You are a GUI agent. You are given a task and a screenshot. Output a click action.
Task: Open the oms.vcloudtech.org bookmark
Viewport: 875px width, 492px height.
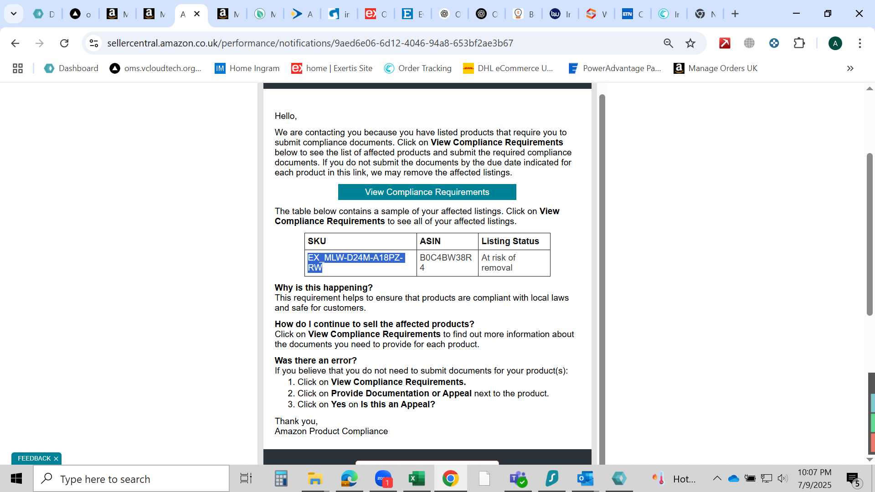pos(155,68)
